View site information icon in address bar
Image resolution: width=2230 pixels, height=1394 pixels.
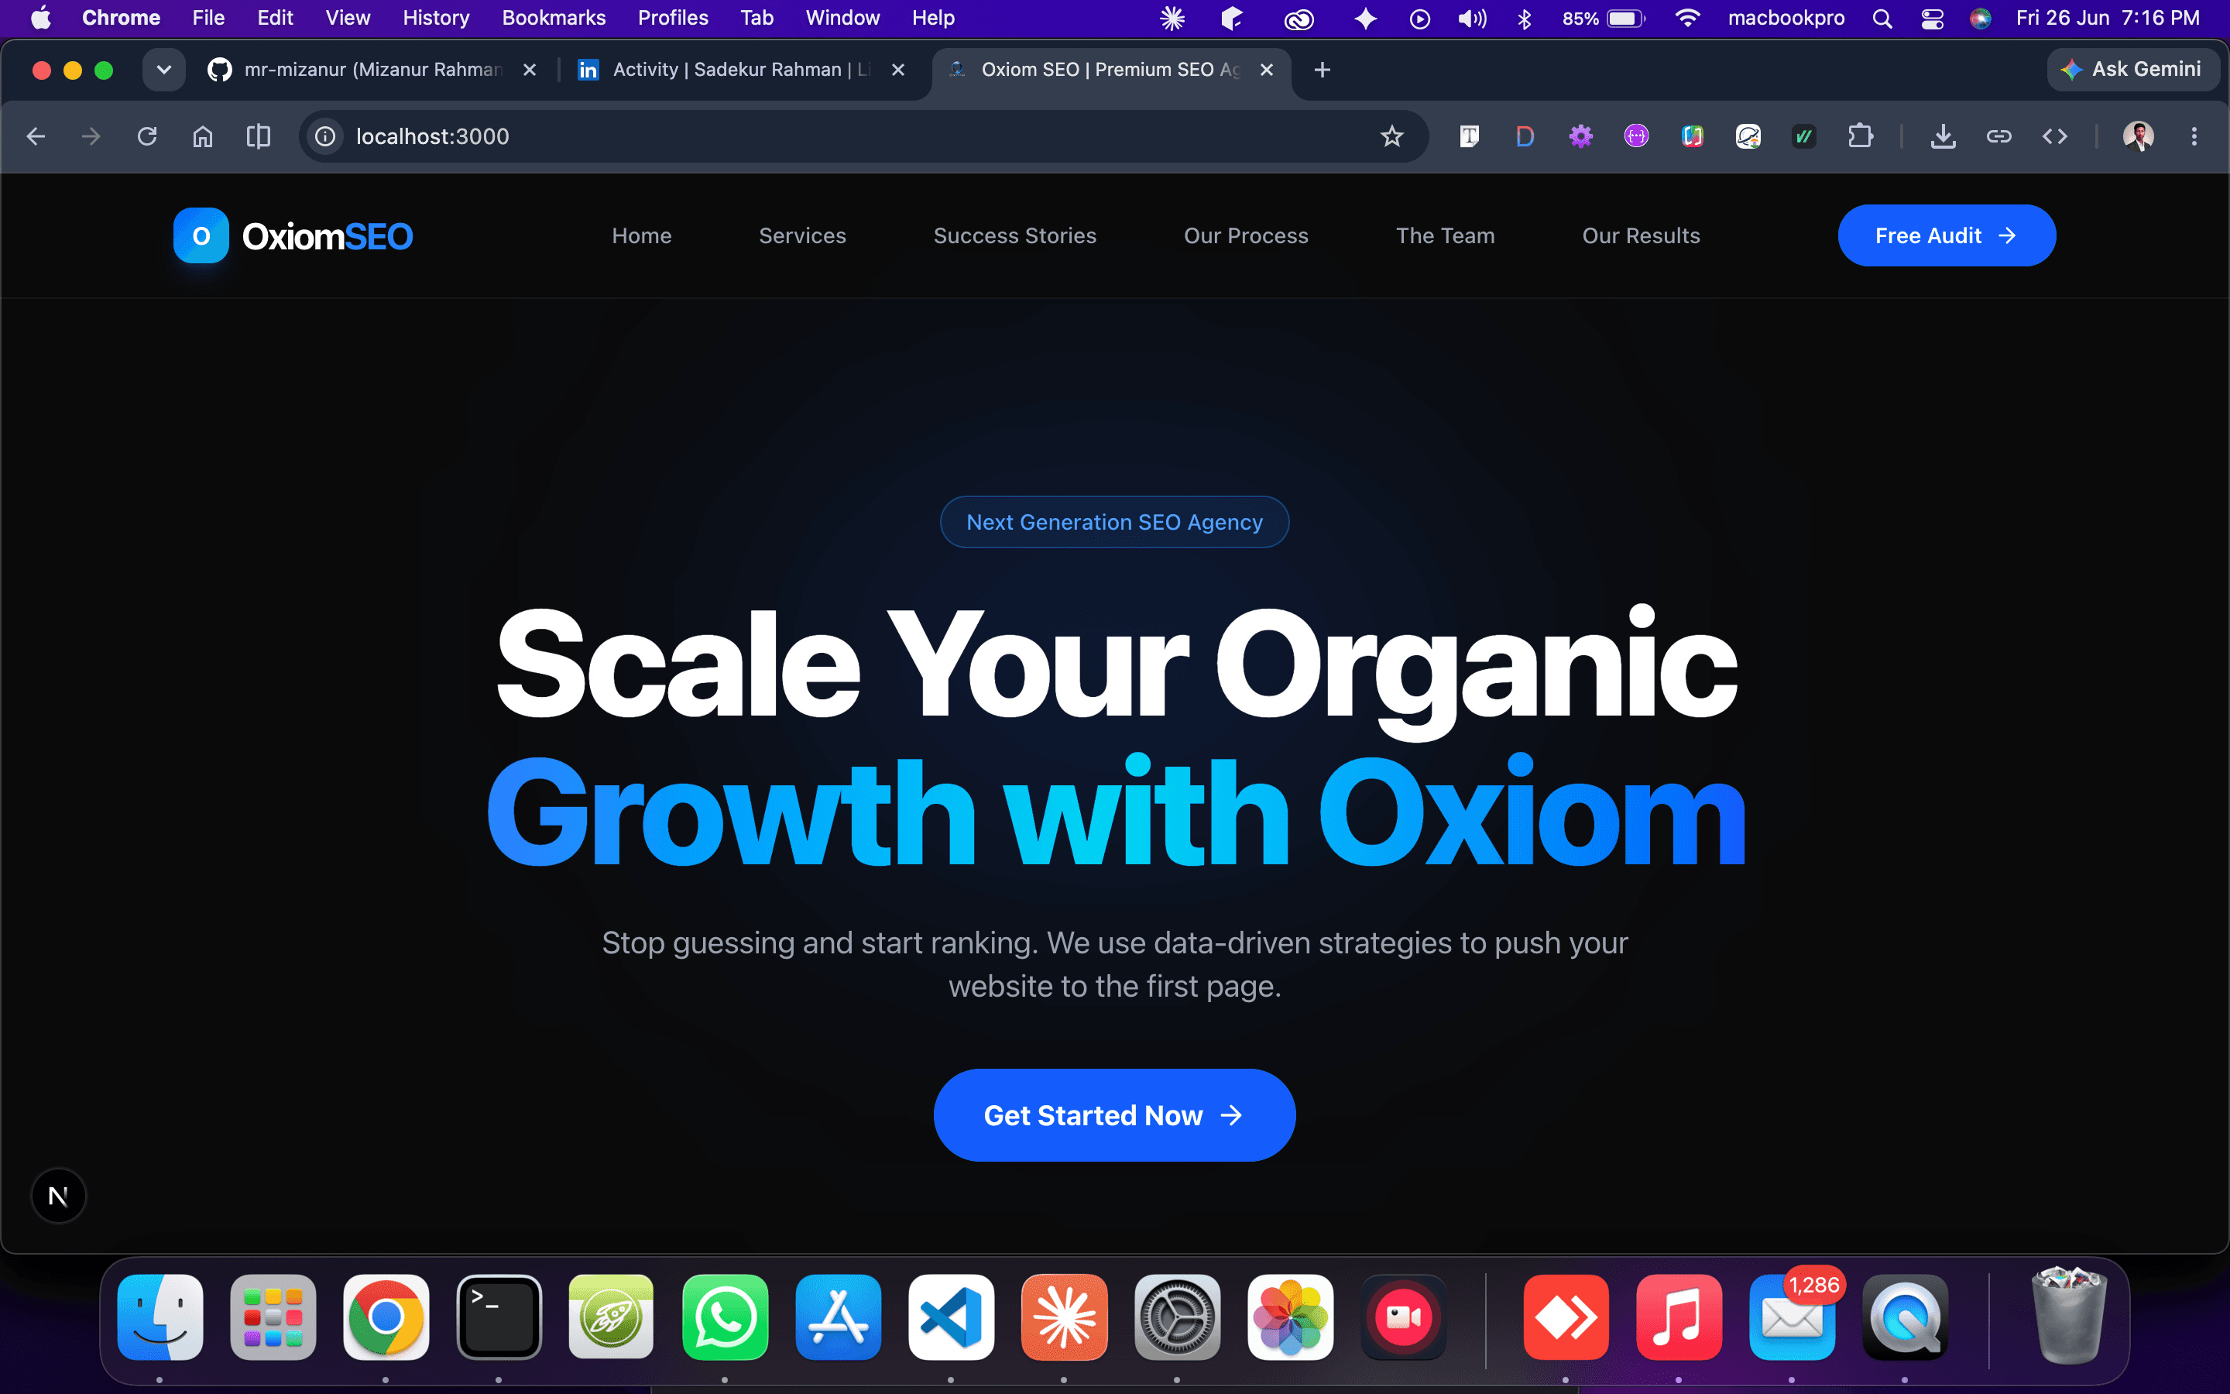pyautogui.click(x=325, y=136)
